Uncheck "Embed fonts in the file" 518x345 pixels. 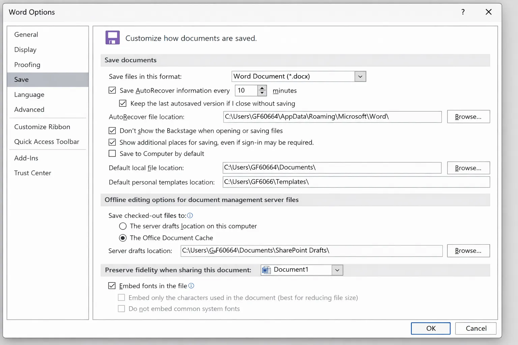tap(112, 286)
